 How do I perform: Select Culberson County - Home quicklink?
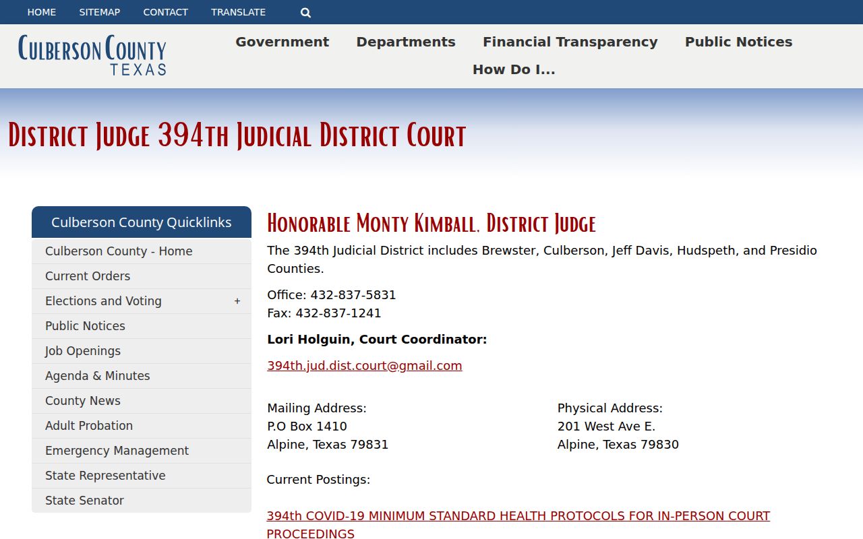click(x=142, y=251)
